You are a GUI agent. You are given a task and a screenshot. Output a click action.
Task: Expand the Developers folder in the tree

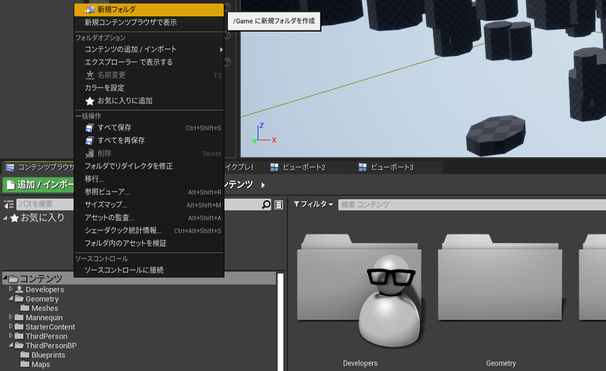pos(11,289)
